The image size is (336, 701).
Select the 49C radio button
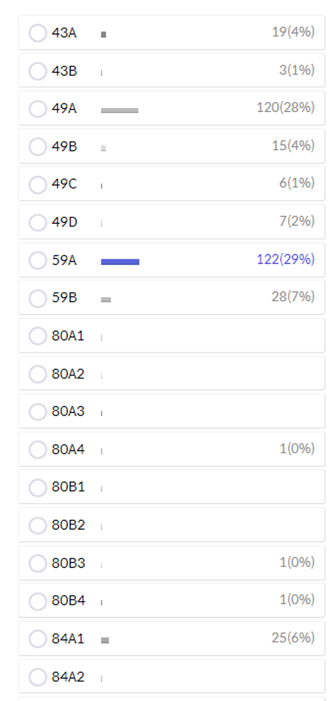click(38, 184)
